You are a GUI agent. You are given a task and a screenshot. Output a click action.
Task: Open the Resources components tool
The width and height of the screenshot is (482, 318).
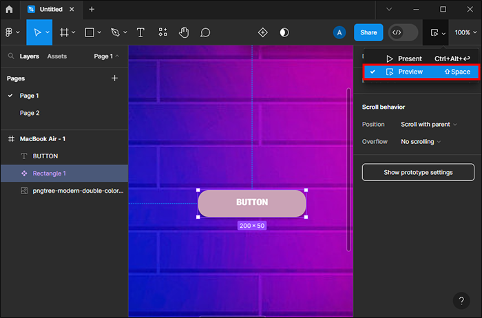(x=163, y=32)
